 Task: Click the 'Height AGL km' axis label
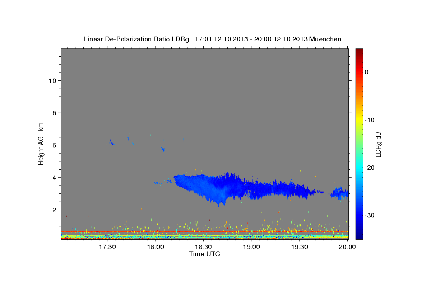[41, 143]
